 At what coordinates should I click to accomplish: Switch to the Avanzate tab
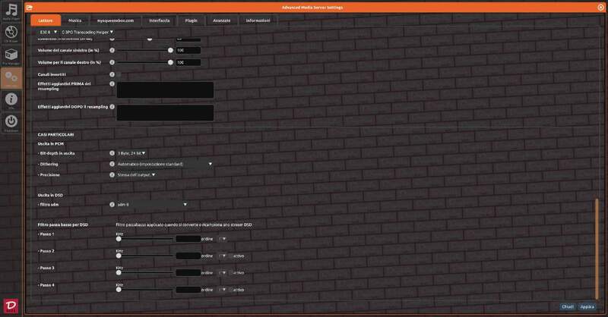[x=221, y=20]
